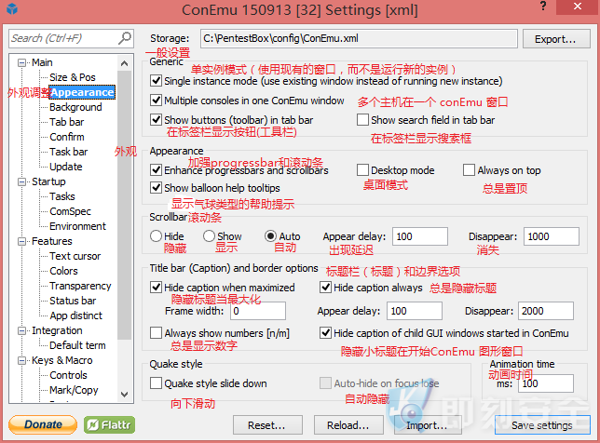Collapse the Keys & Macro tree node
Image resolution: width=600 pixels, height=443 pixels.
(x=22, y=360)
